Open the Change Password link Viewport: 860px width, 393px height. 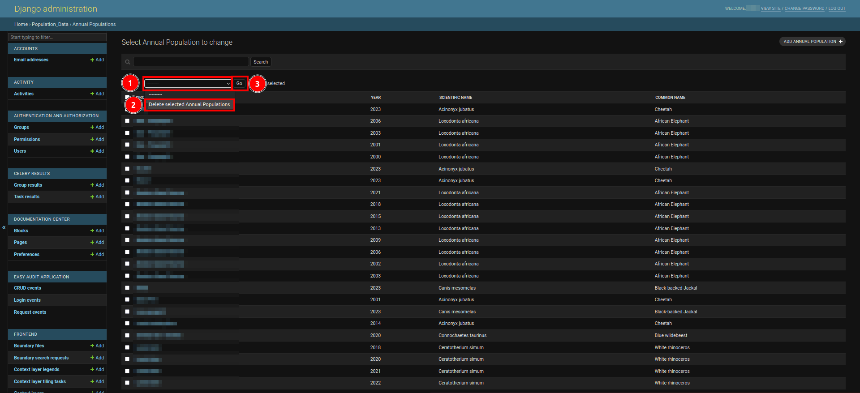click(804, 9)
